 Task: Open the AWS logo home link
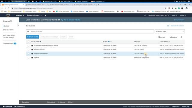8,15
